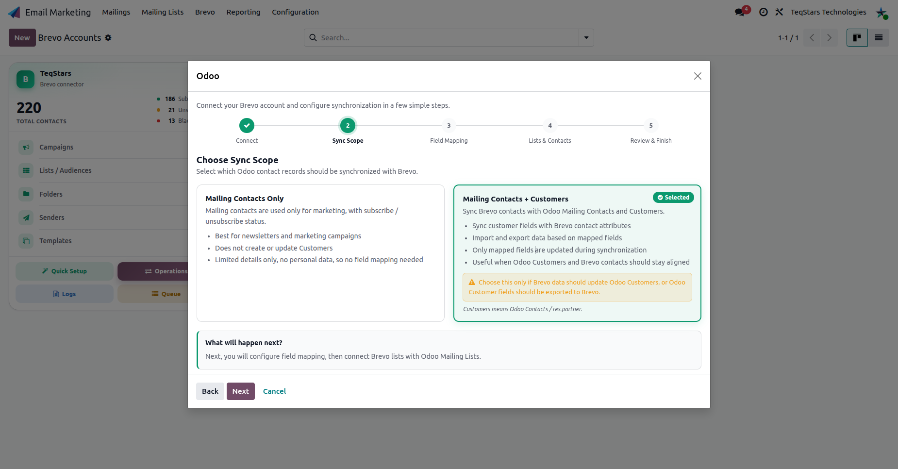The height and width of the screenshot is (469, 898).
Task: Open the Logs button
Action: (65, 294)
